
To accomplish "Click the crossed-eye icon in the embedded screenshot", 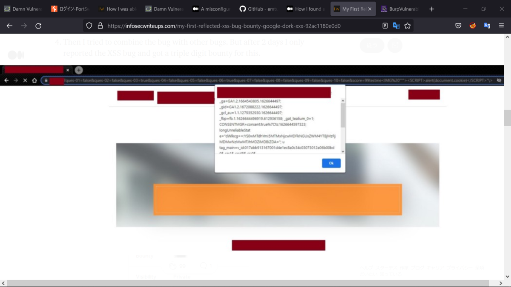I will (x=500, y=80).
